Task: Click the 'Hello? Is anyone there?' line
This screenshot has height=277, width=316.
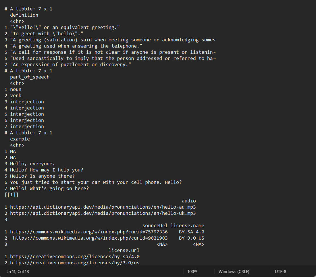Action: point(42,176)
